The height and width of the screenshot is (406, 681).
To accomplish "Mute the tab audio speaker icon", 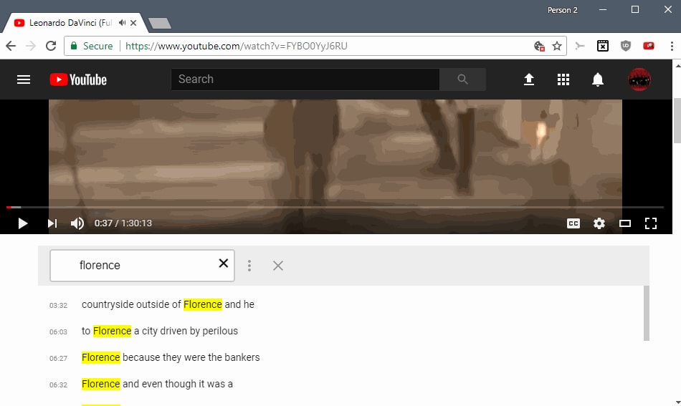I will (122, 23).
